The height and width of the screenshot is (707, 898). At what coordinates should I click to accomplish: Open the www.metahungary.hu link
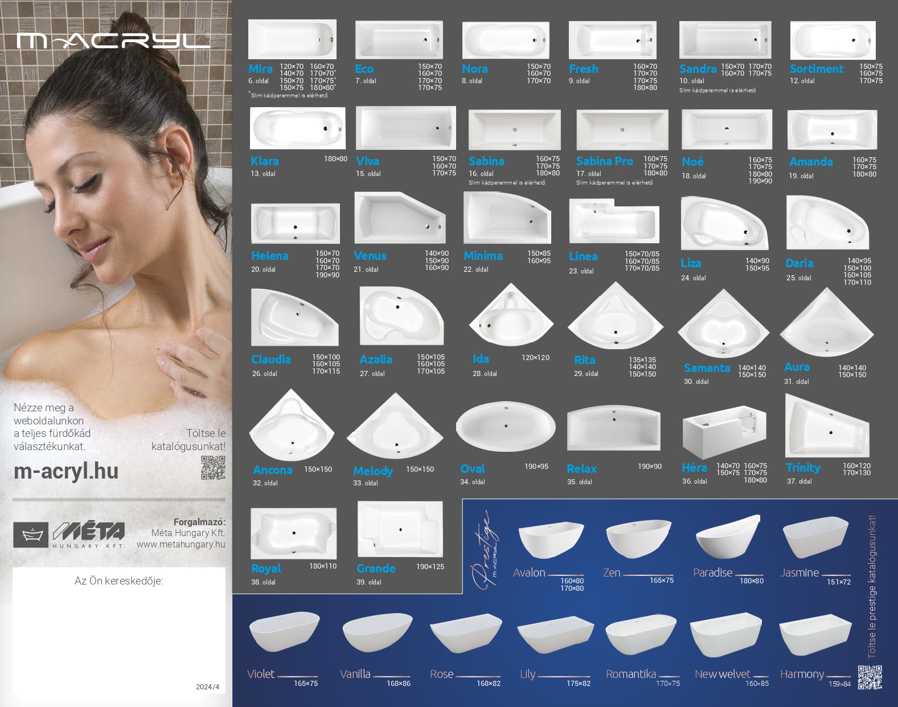tap(181, 544)
